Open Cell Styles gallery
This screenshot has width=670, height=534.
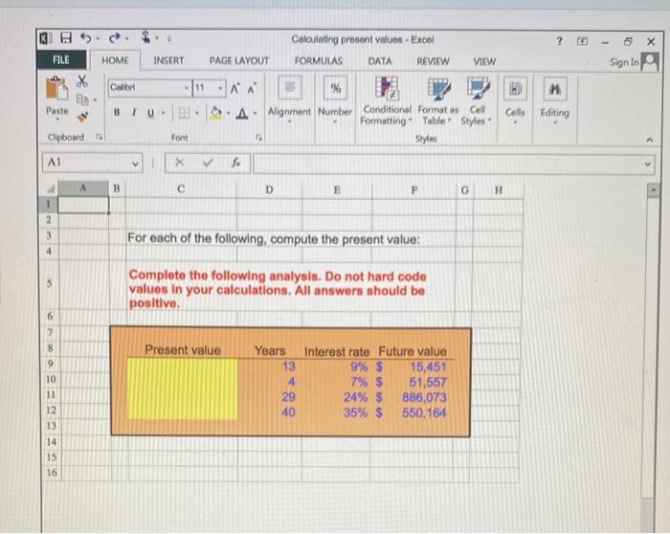tap(477, 101)
